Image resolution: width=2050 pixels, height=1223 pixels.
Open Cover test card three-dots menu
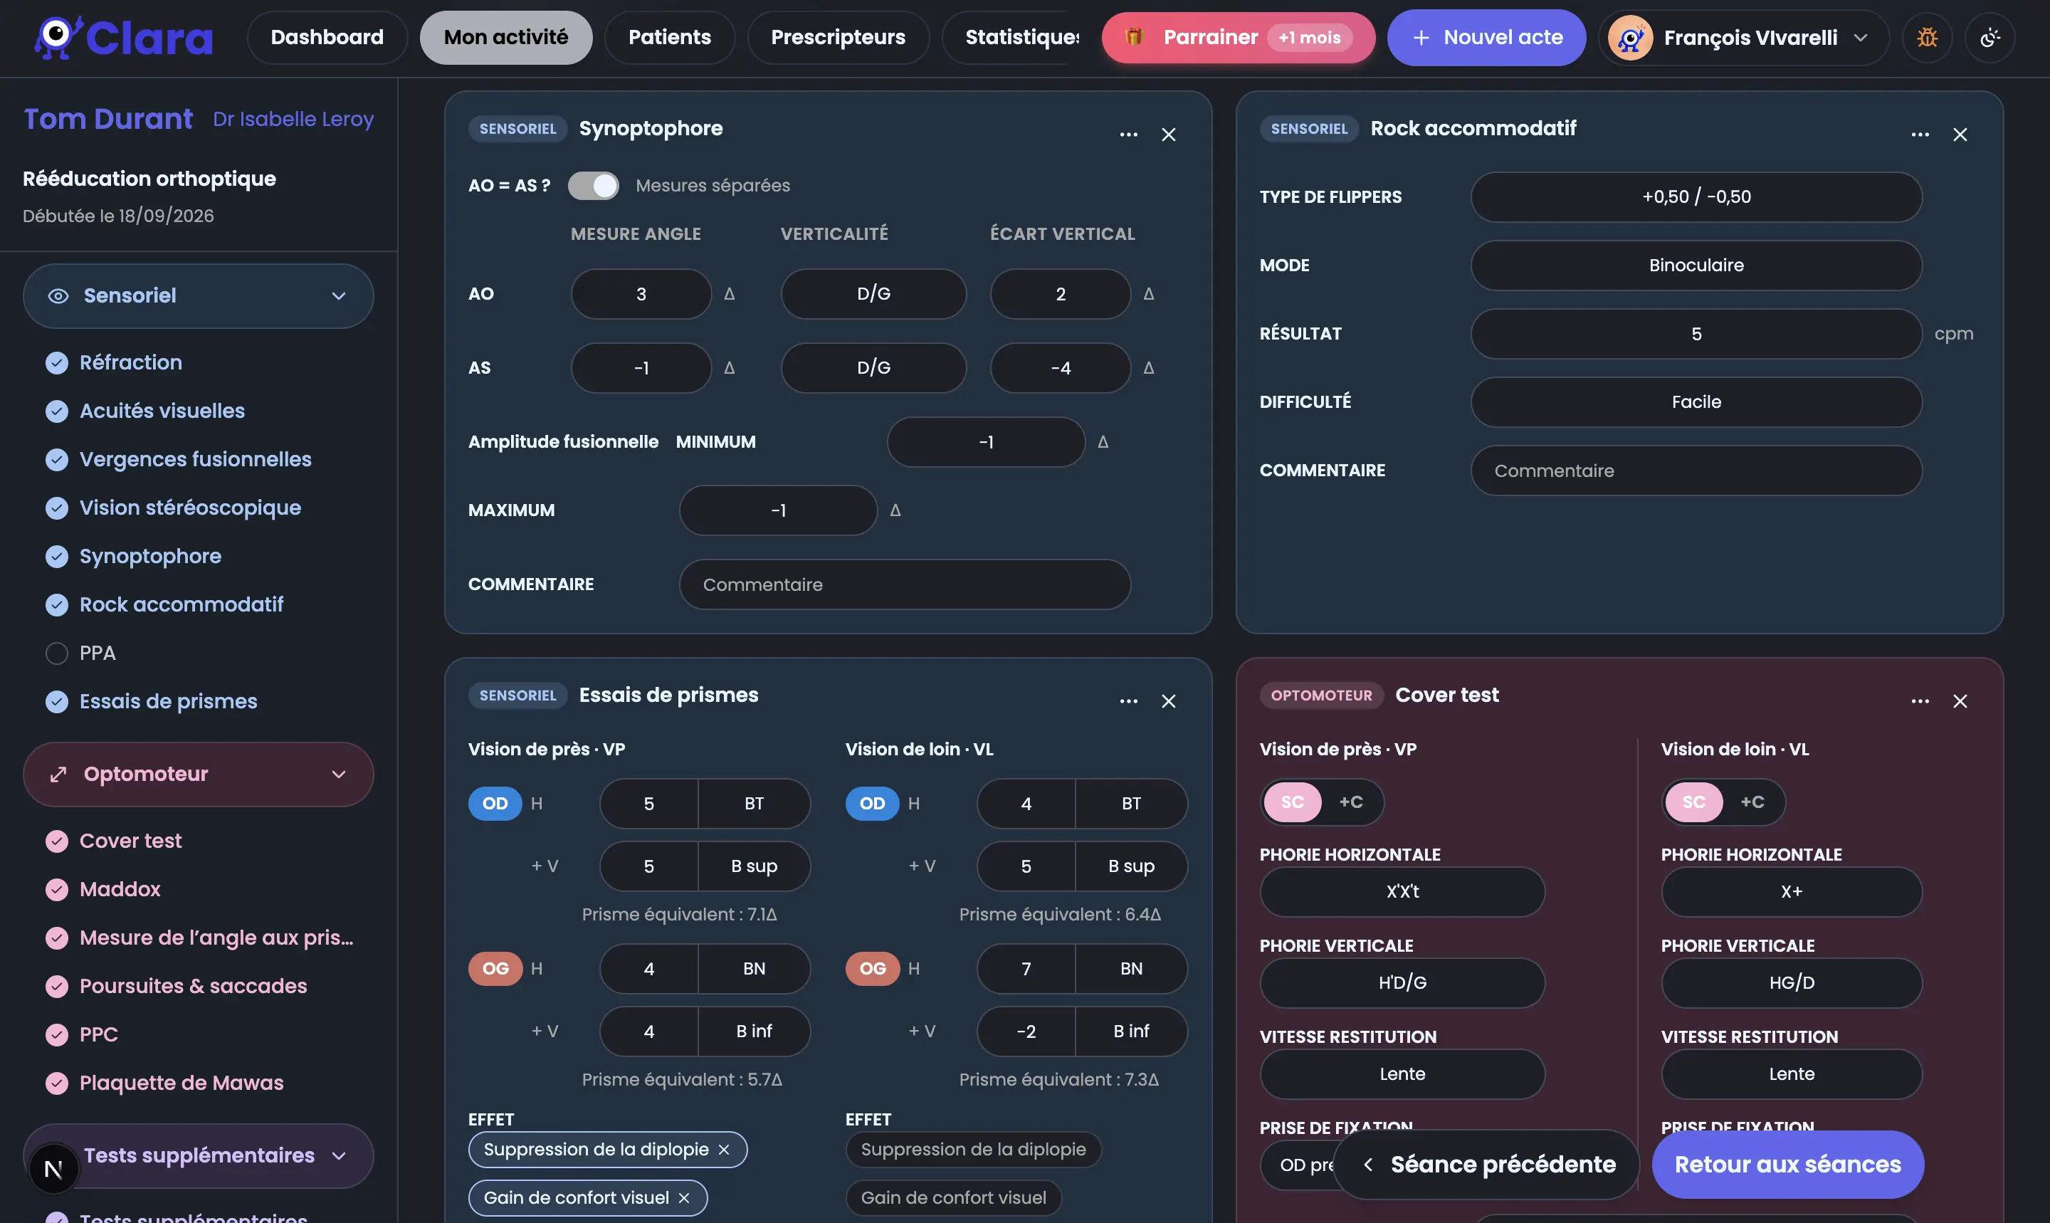coord(1920,700)
